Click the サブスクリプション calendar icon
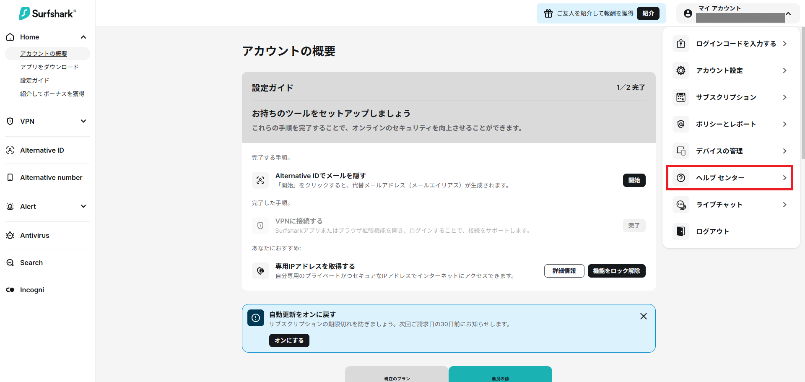Viewport: 805px width, 382px height. tap(681, 97)
